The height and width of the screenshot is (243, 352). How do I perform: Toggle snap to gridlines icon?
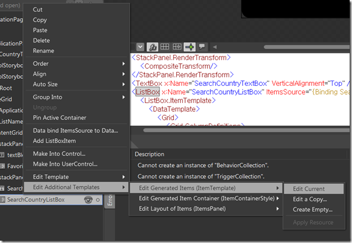177,46
